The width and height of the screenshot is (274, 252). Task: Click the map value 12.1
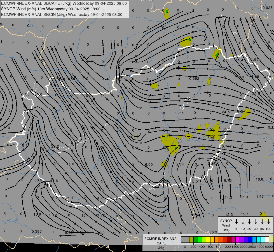[245, 214]
